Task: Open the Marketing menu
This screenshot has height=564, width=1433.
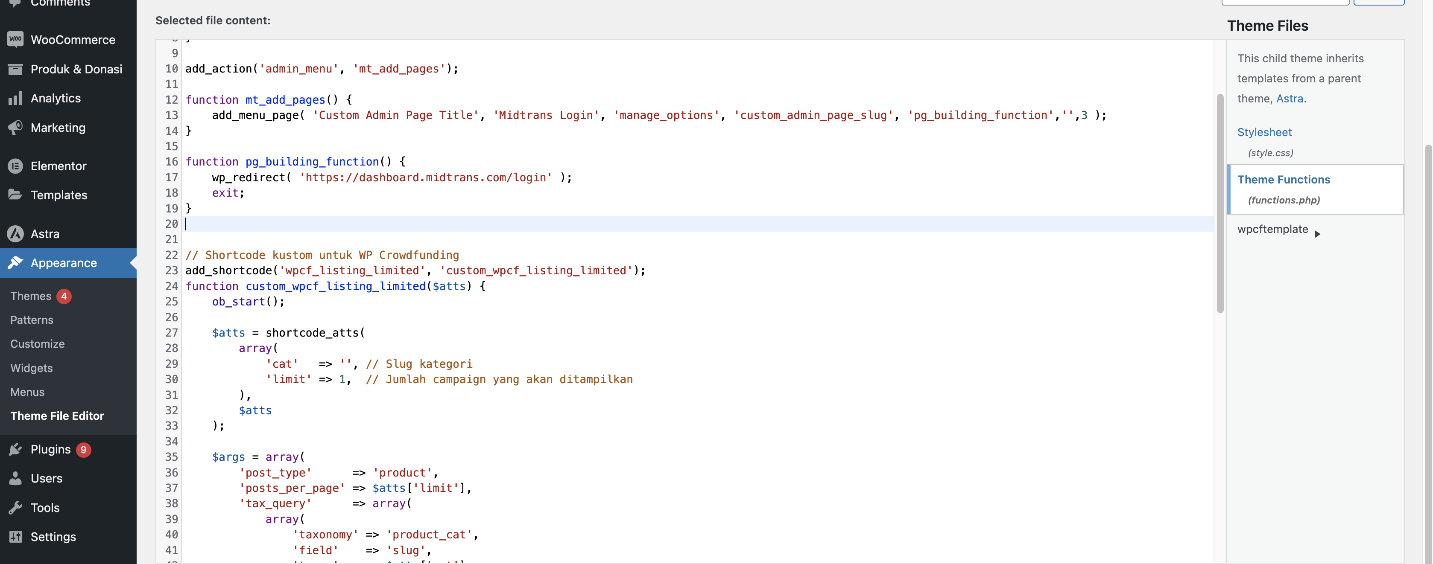Action: tap(68, 127)
